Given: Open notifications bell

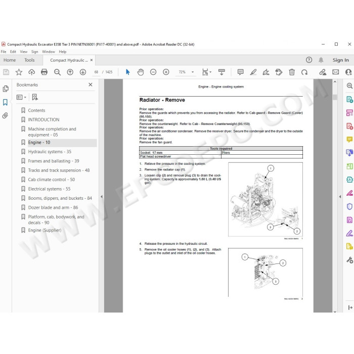Looking at the screenshot, I should pyautogui.click(x=321, y=60).
